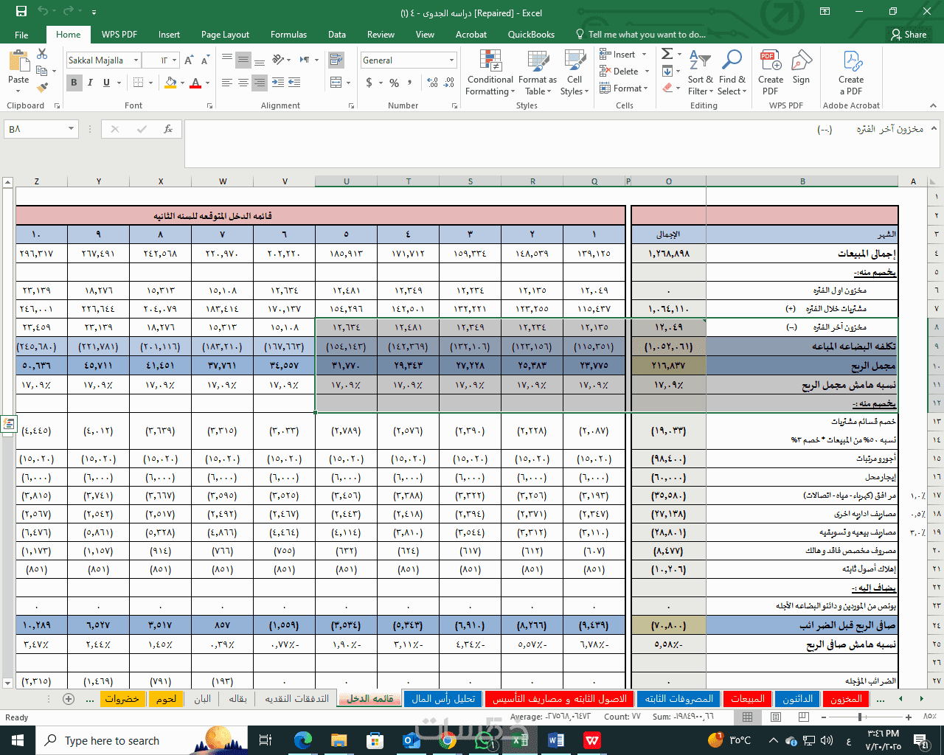
Task: Apply the yellow Fill Color swatch
Action: tap(170, 83)
